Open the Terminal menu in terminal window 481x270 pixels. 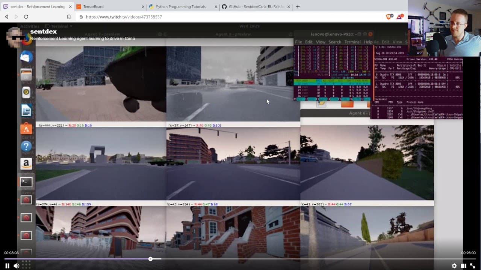tap(352, 42)
